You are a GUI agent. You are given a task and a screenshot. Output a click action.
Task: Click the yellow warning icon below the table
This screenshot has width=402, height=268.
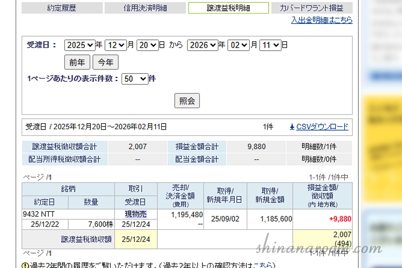click(25, 265)
